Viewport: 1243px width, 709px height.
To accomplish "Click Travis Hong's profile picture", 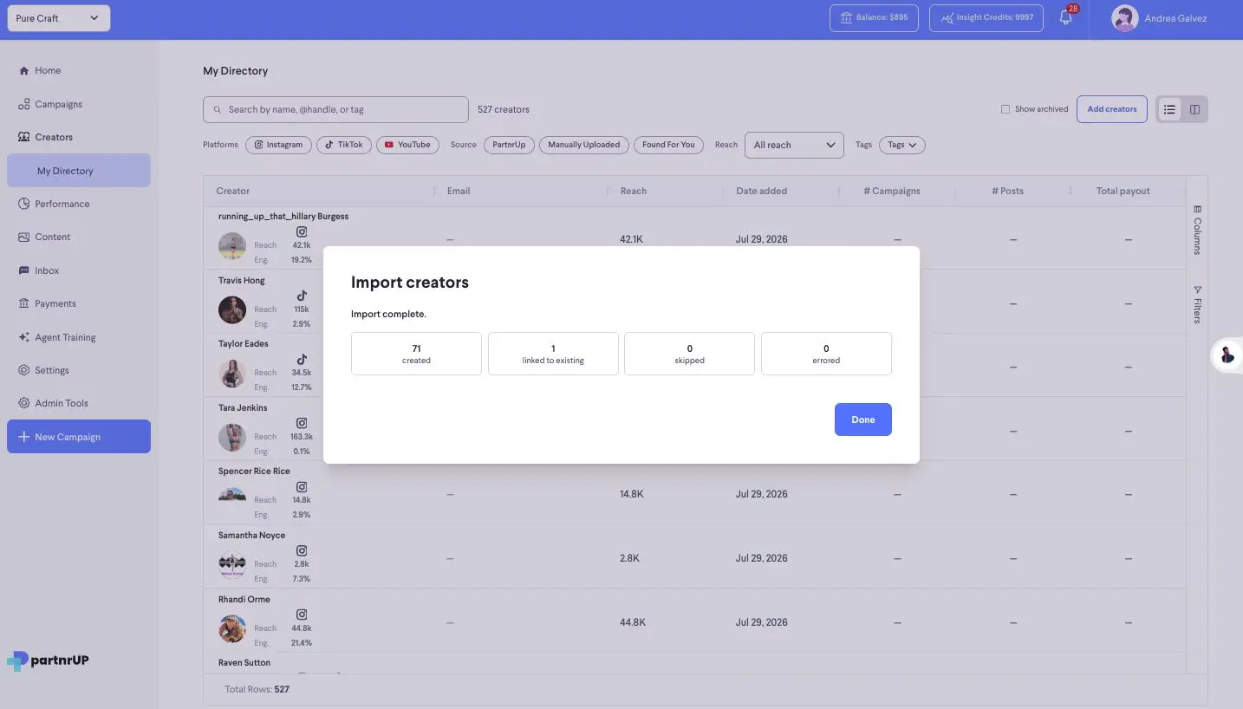I will 232,309.
